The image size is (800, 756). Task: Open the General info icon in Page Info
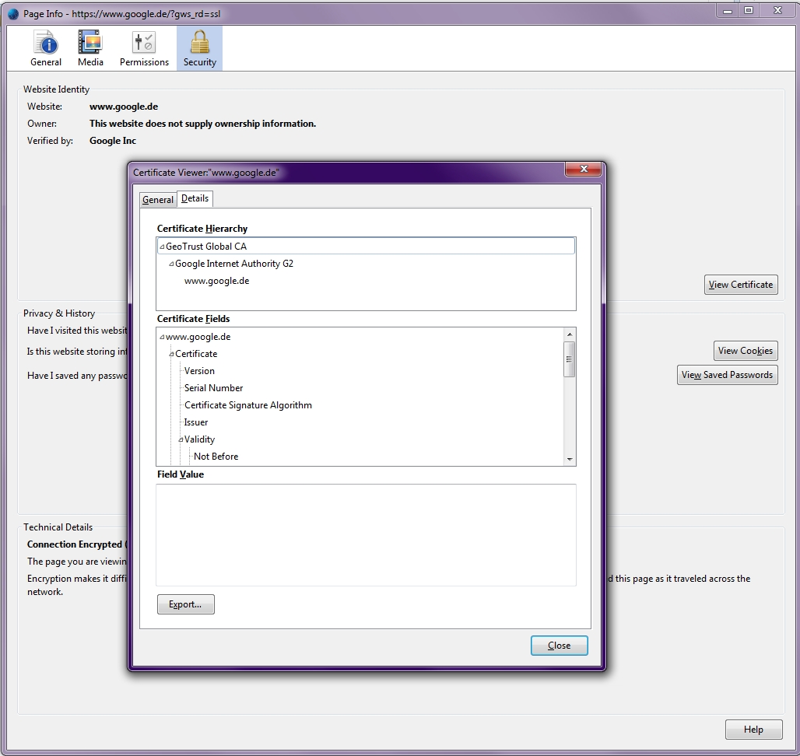(46, 48)
